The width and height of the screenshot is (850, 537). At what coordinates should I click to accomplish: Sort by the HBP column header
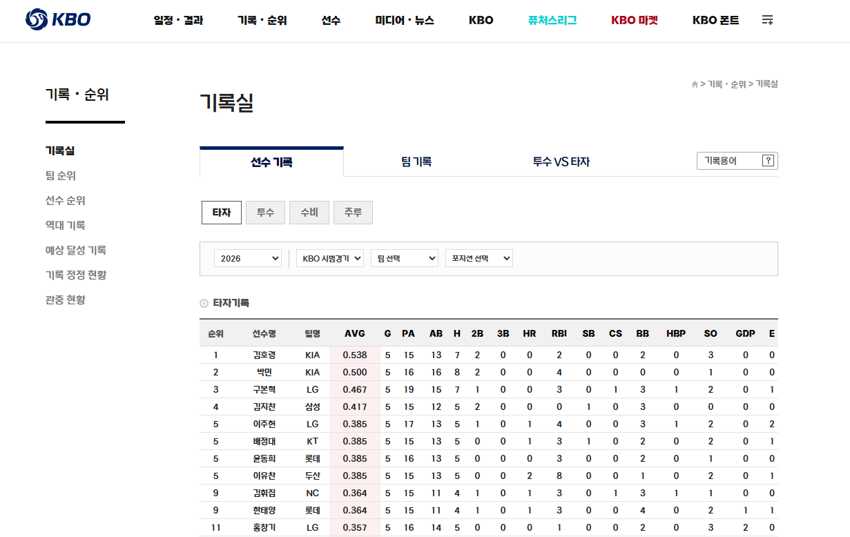[x=676, y=333]
